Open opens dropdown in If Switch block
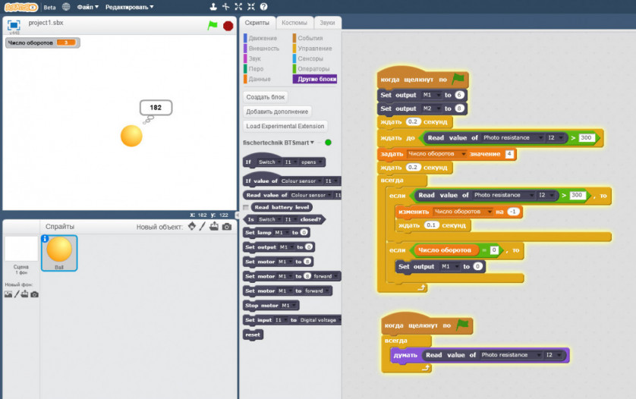 pos(311,162)
